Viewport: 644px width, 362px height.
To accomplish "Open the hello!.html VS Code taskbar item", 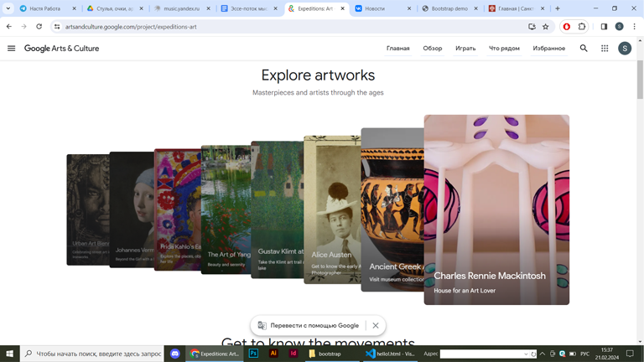I will 389,354.
